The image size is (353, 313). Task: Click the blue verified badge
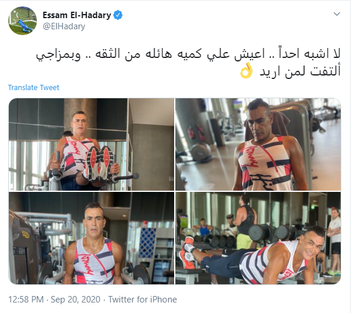[x=118, y=15]
